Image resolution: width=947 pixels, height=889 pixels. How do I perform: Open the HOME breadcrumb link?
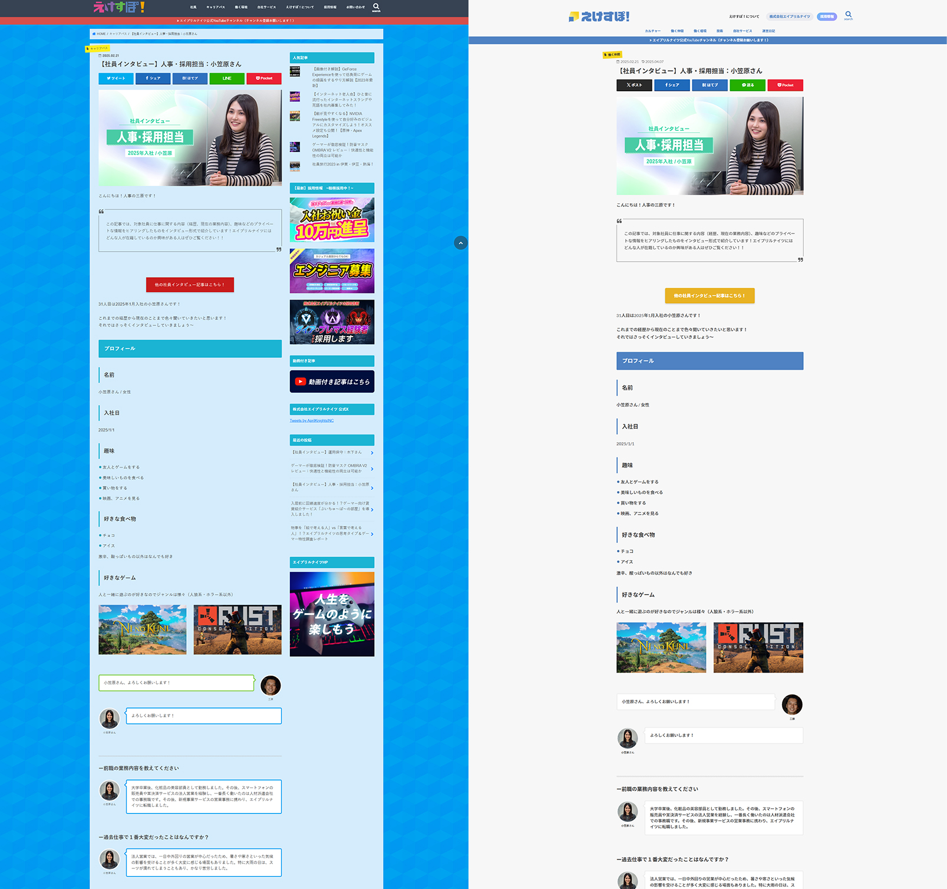pyautogui.click(x=100, y=34)
